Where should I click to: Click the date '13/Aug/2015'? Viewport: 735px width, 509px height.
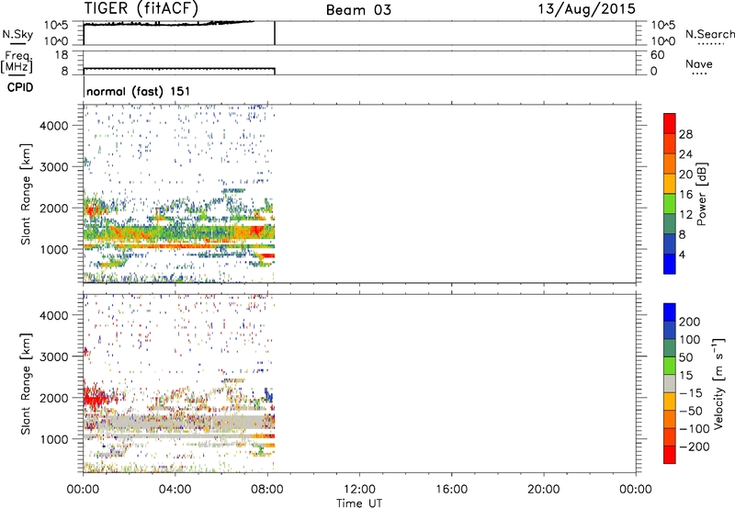[586, 9]
